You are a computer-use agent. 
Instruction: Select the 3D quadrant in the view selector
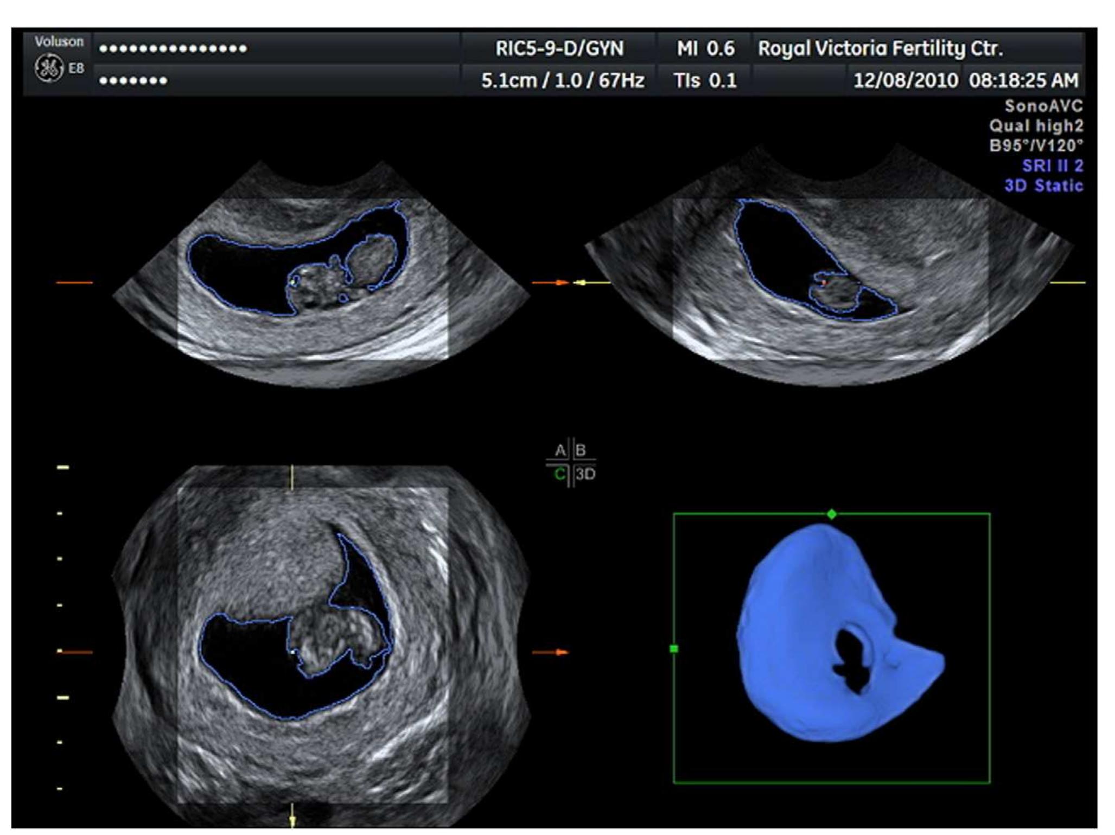click(x=585, y=474)
